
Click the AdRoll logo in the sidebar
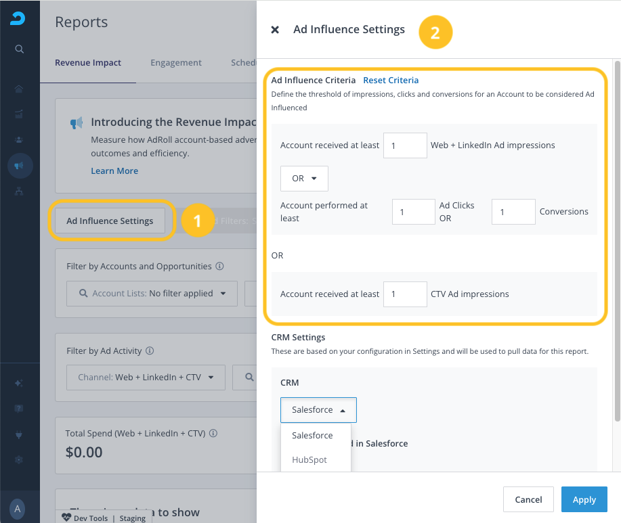(x=18, y=19)
